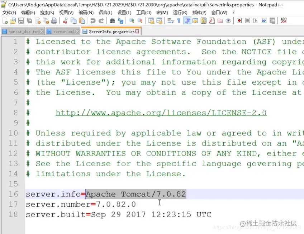The image size is (304, 234).
Task: Open the 视图(V) menu
Action: (66, 13)
